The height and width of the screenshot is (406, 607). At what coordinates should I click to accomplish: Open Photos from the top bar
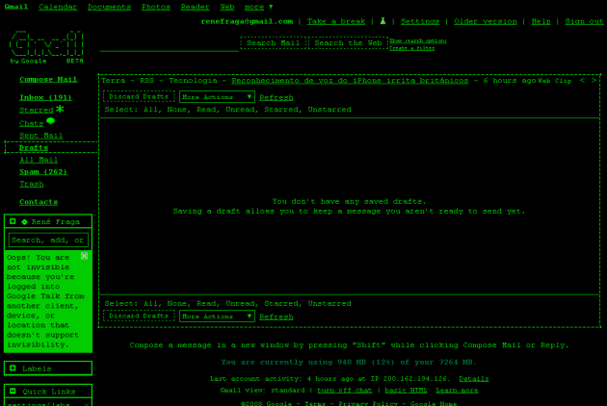pos(156,7)
